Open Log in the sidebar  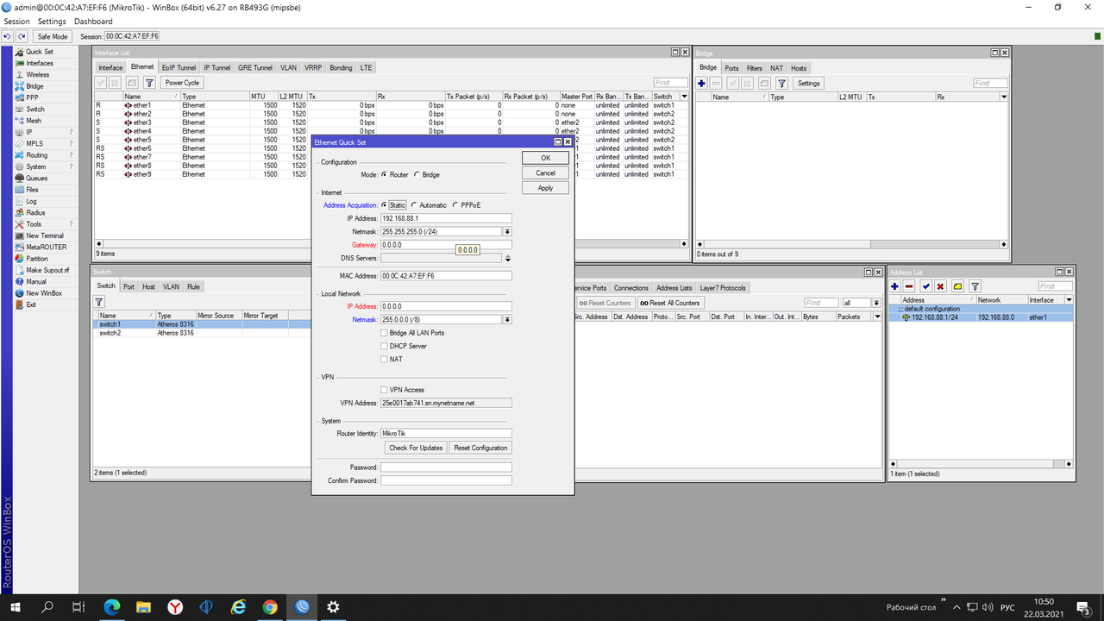[x=31, y=201]
